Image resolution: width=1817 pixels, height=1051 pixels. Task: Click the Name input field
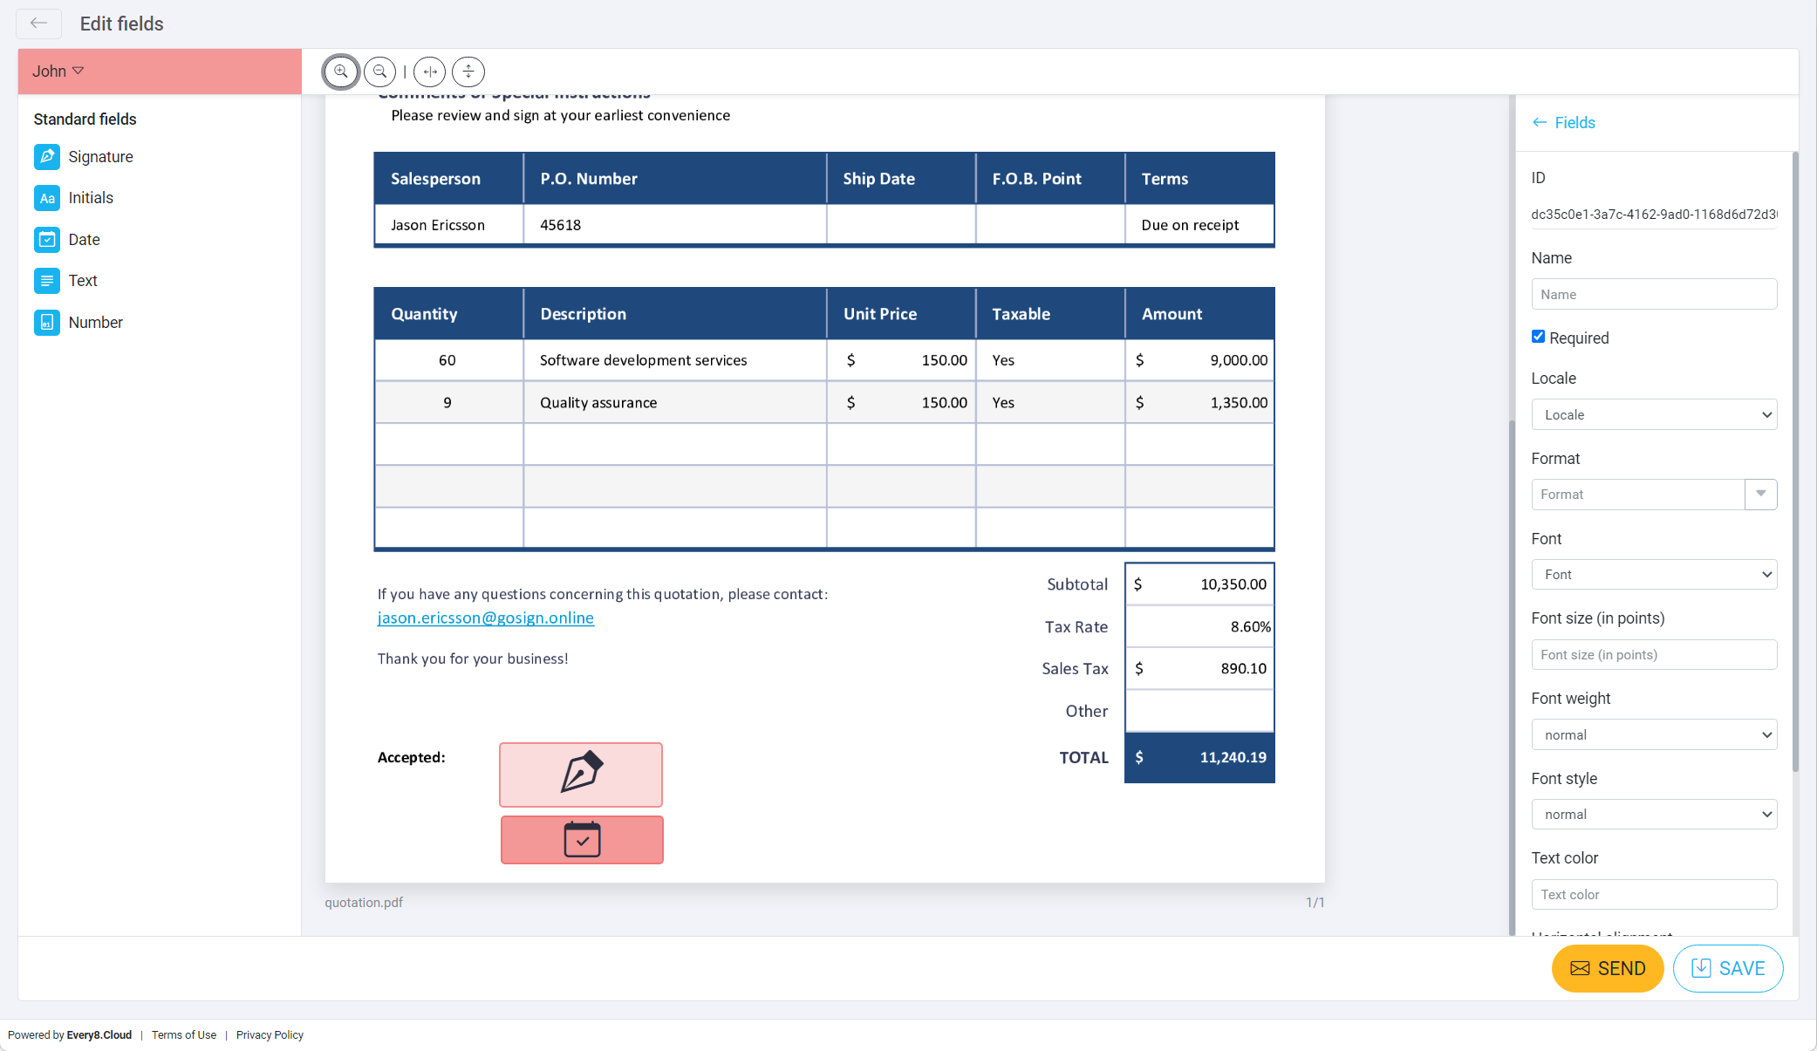[1654, 294]
